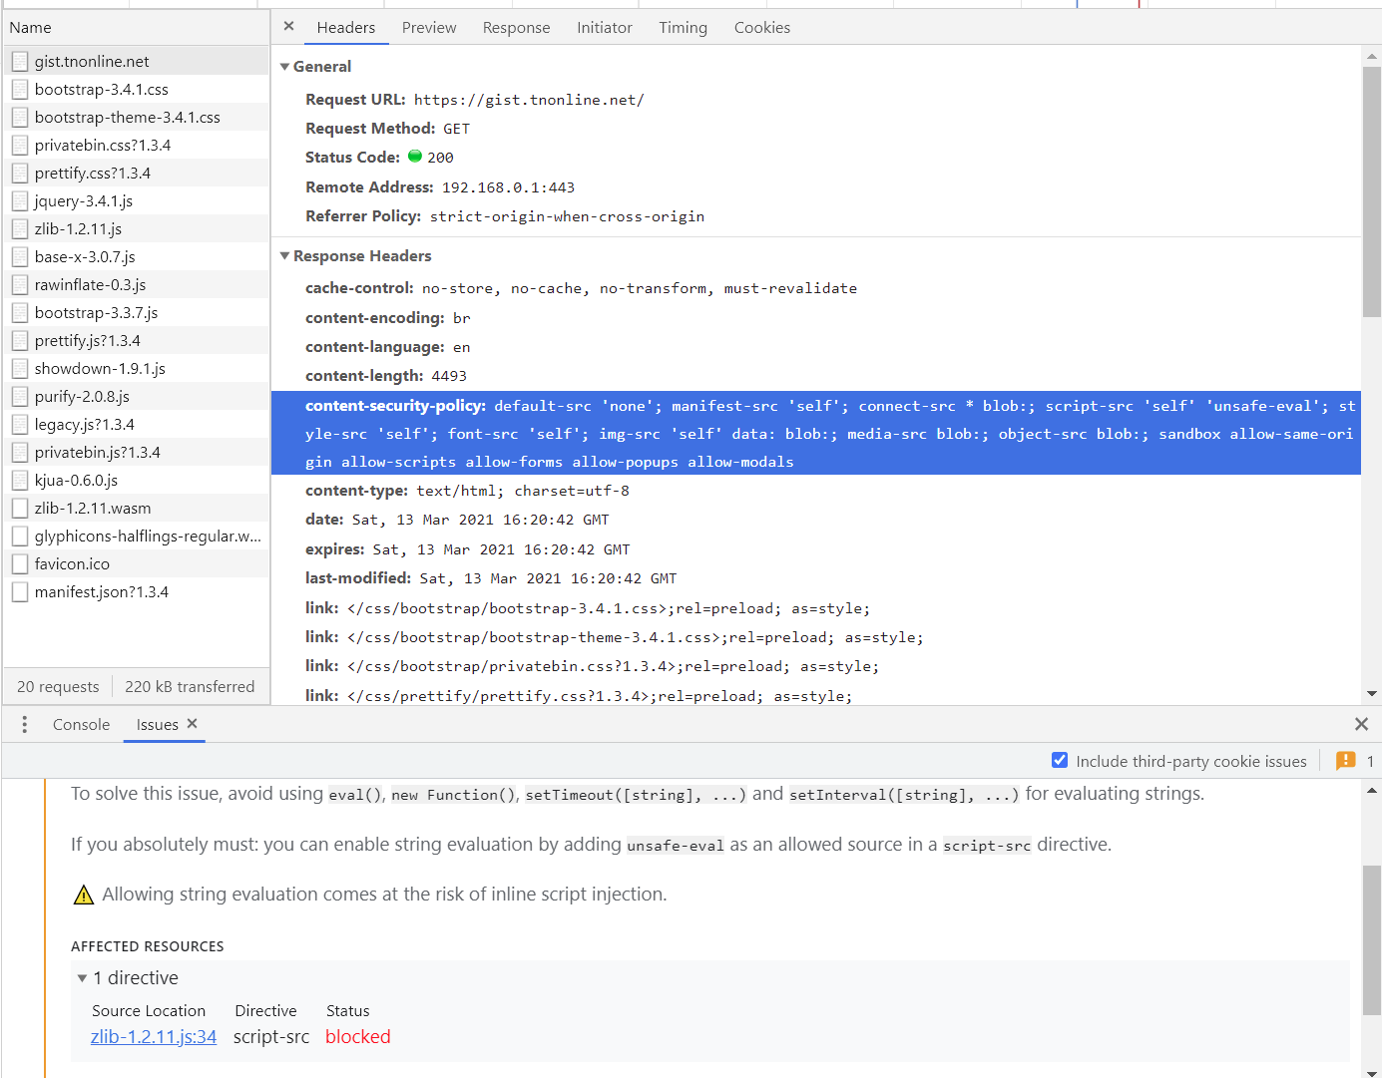Click the file icon beside jquery-3.4.1.js

click(19, 200)
